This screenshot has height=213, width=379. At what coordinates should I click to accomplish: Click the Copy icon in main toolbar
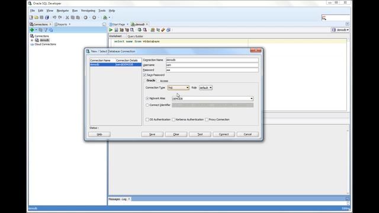click(x=72, y=17)
